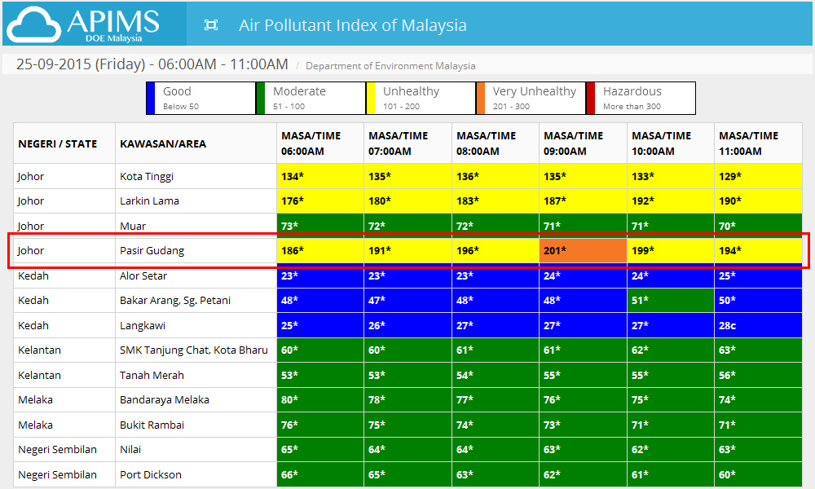Click the red Hazardous legend swatch
The width and height of the screenshot is (815, 489).
591,99
